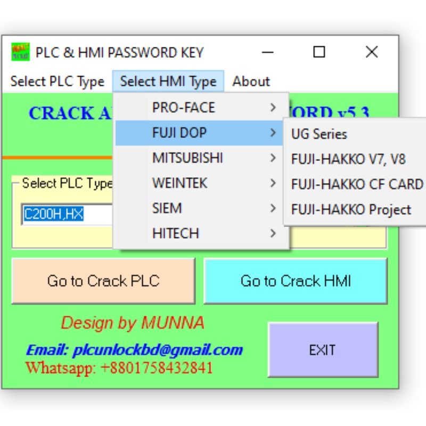Select the FUJI DOP menu entry
426x426 pixels.
pos(199,133)
